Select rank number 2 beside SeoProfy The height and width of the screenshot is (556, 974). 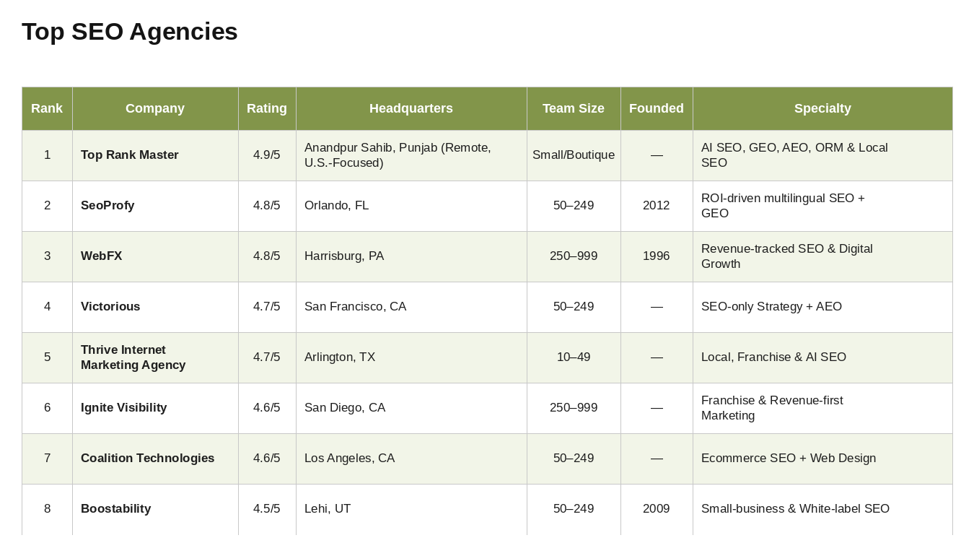pyautogui.click(x=48, y=206)
